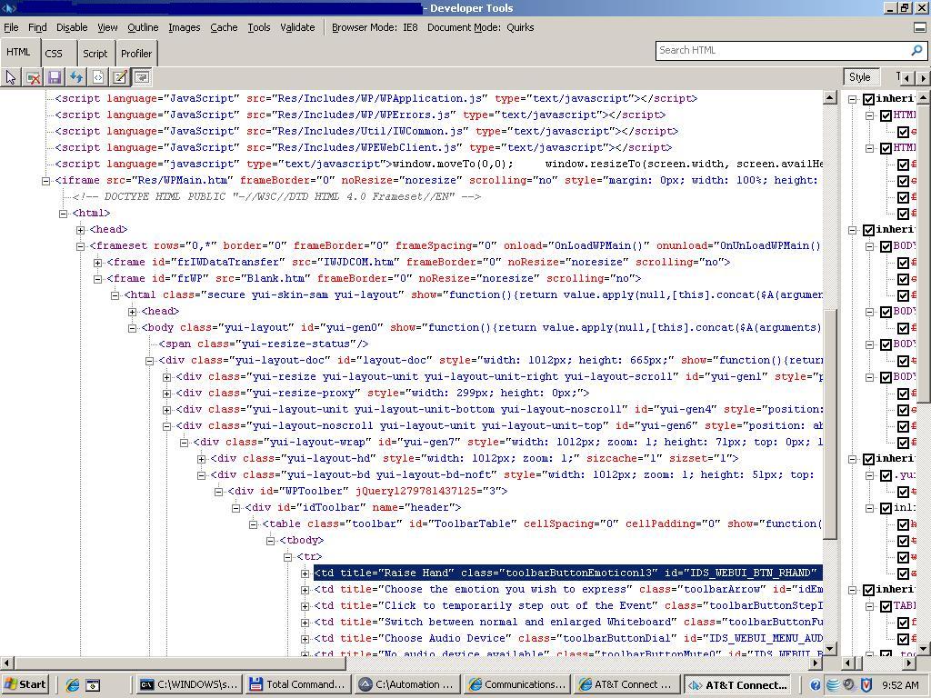Click the pencil edit icon in toolbar

120,77
